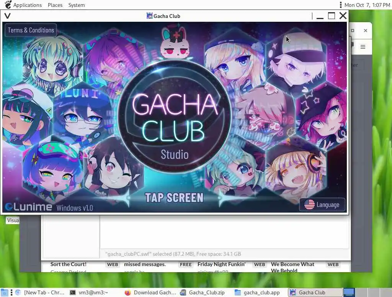
Task: Click the GNOME foot icon in top panel
Action: click(8, 5)
